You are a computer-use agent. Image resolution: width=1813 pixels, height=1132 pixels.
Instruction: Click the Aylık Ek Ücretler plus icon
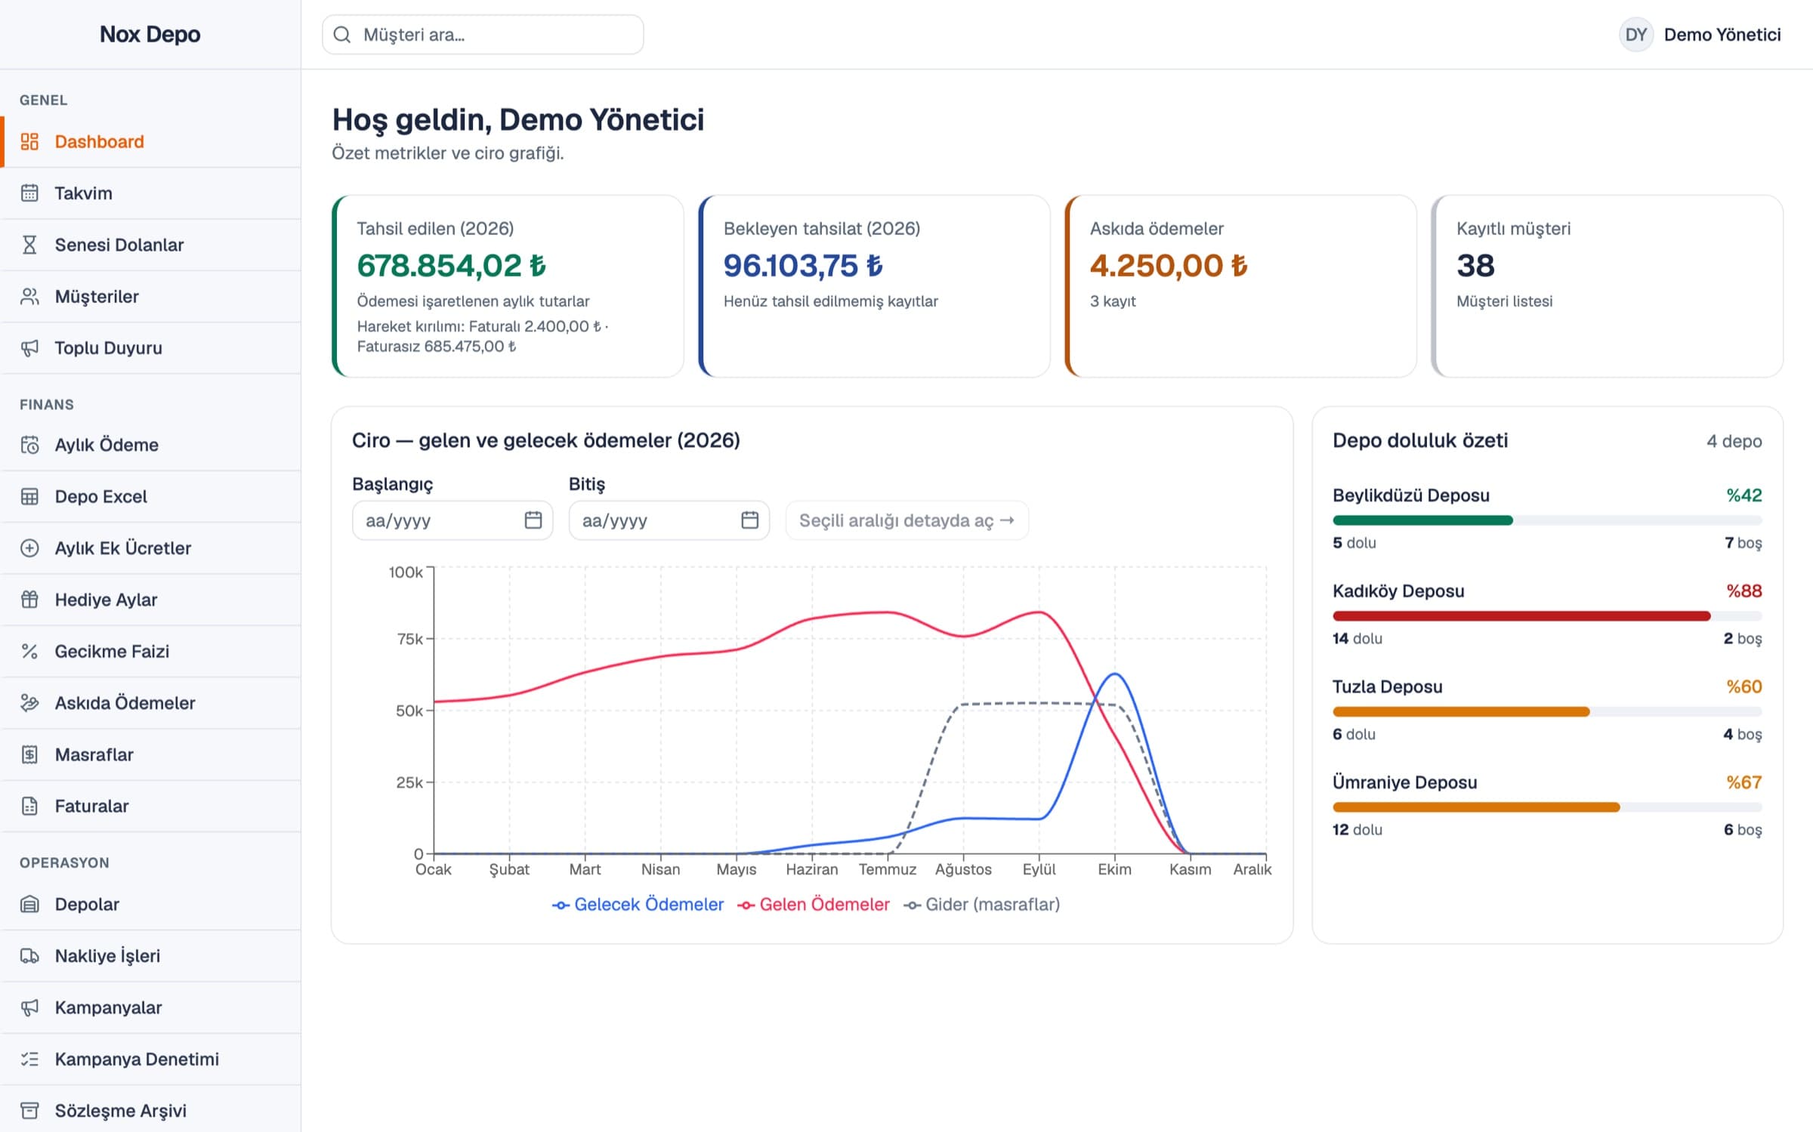click(29, 547)
